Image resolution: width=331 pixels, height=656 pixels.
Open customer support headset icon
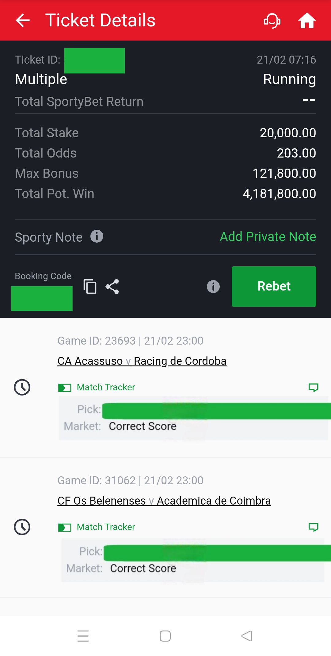click(272, 21)
